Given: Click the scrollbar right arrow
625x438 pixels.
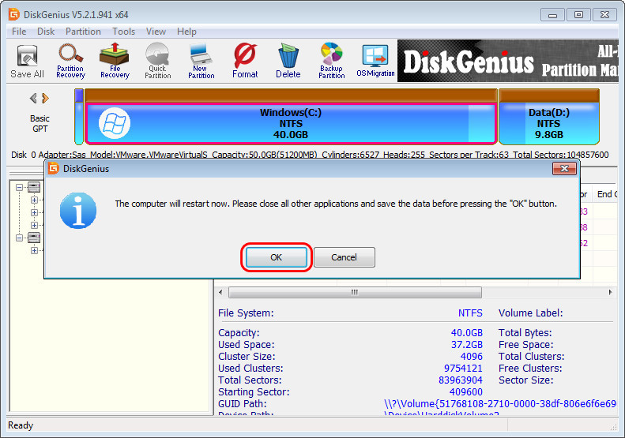Looking at the screenshot, I should [x=610, y=292].
